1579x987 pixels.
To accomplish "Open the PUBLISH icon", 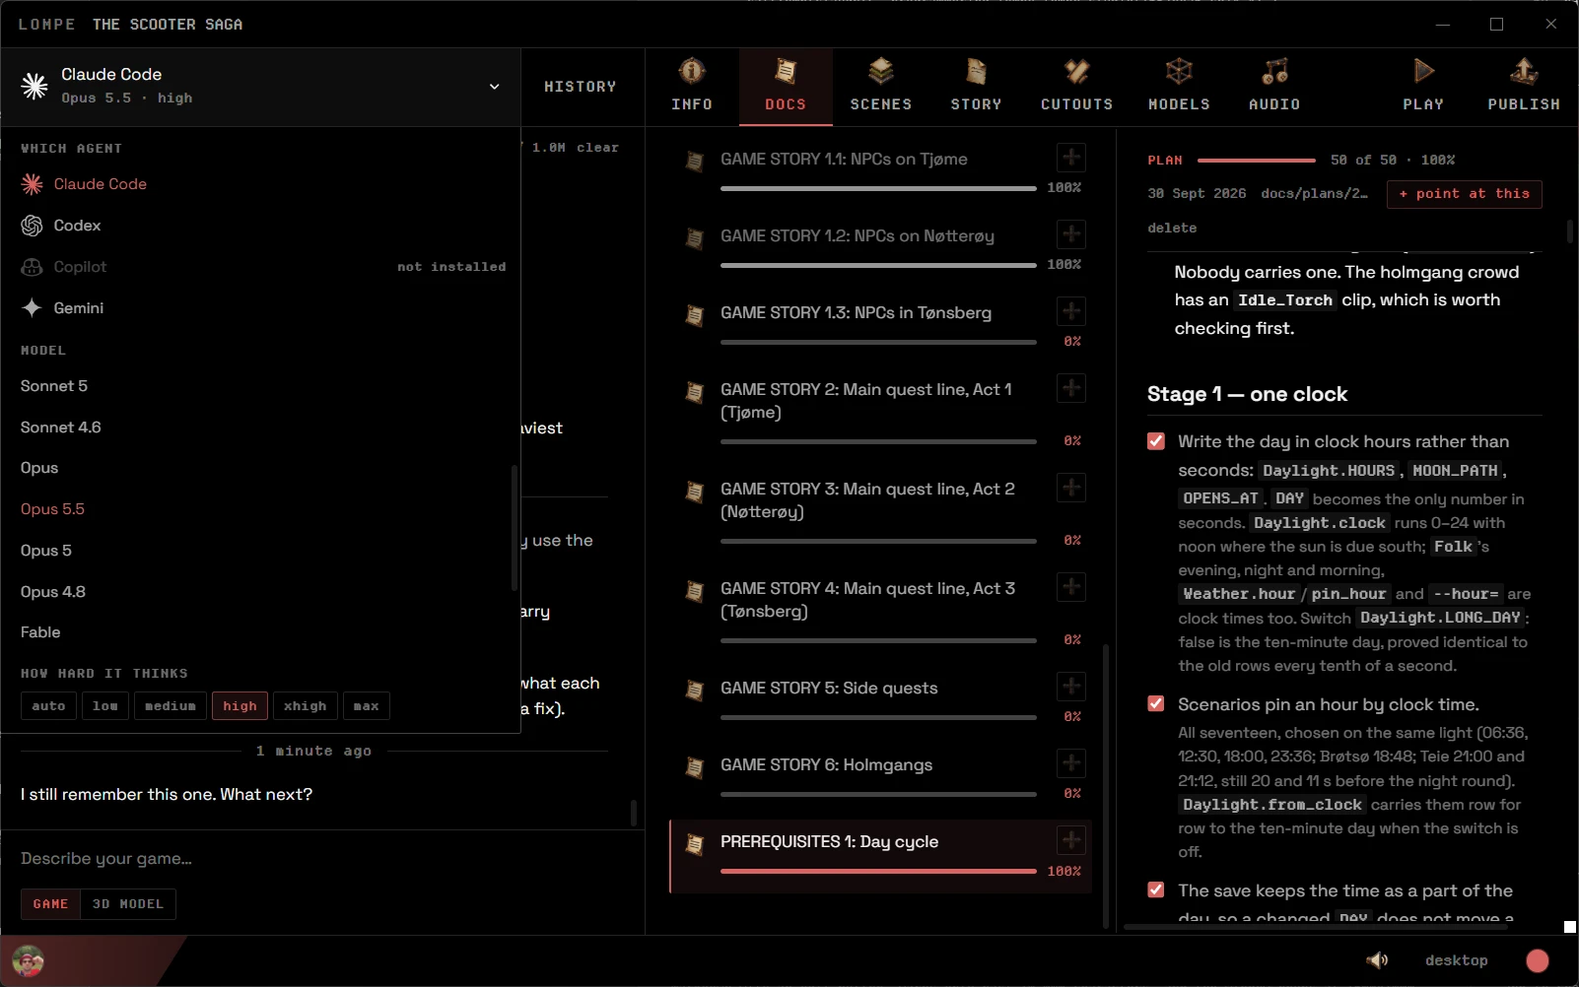I will [1524, 71].
